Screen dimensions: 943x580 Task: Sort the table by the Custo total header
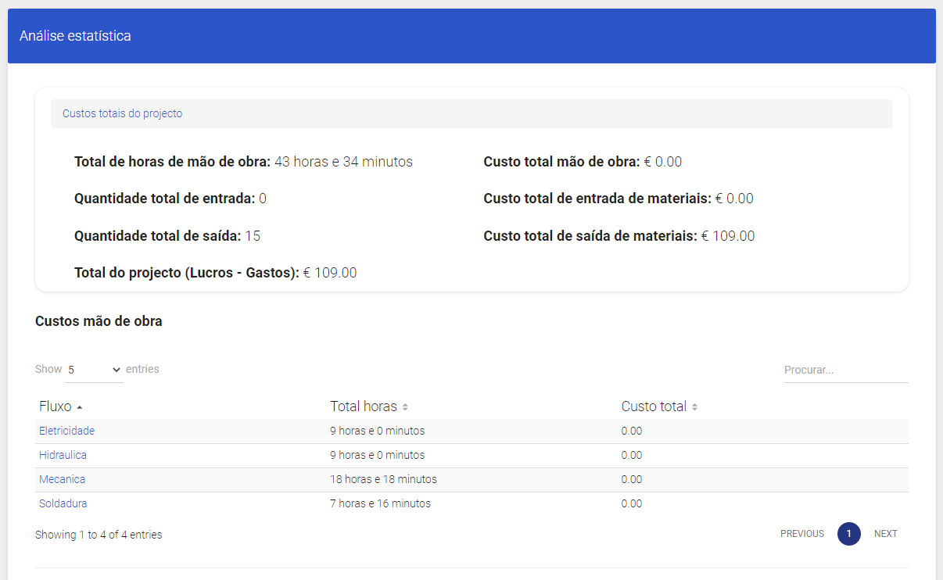tap(654, 406)
